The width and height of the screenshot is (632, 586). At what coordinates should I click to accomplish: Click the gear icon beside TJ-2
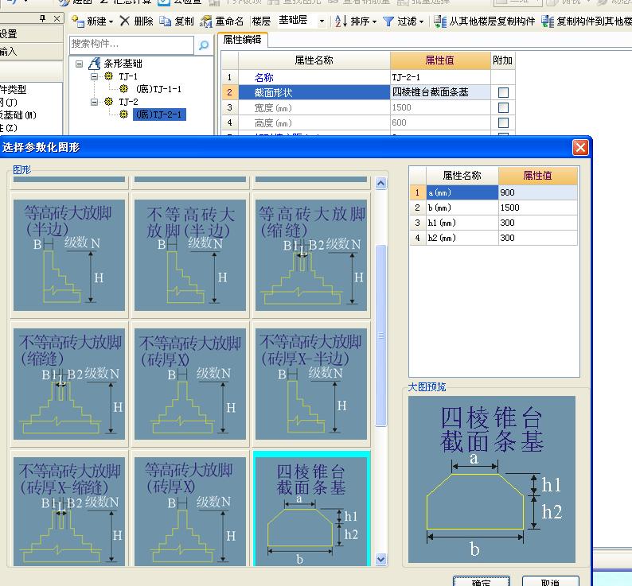[x=109, y=102]
